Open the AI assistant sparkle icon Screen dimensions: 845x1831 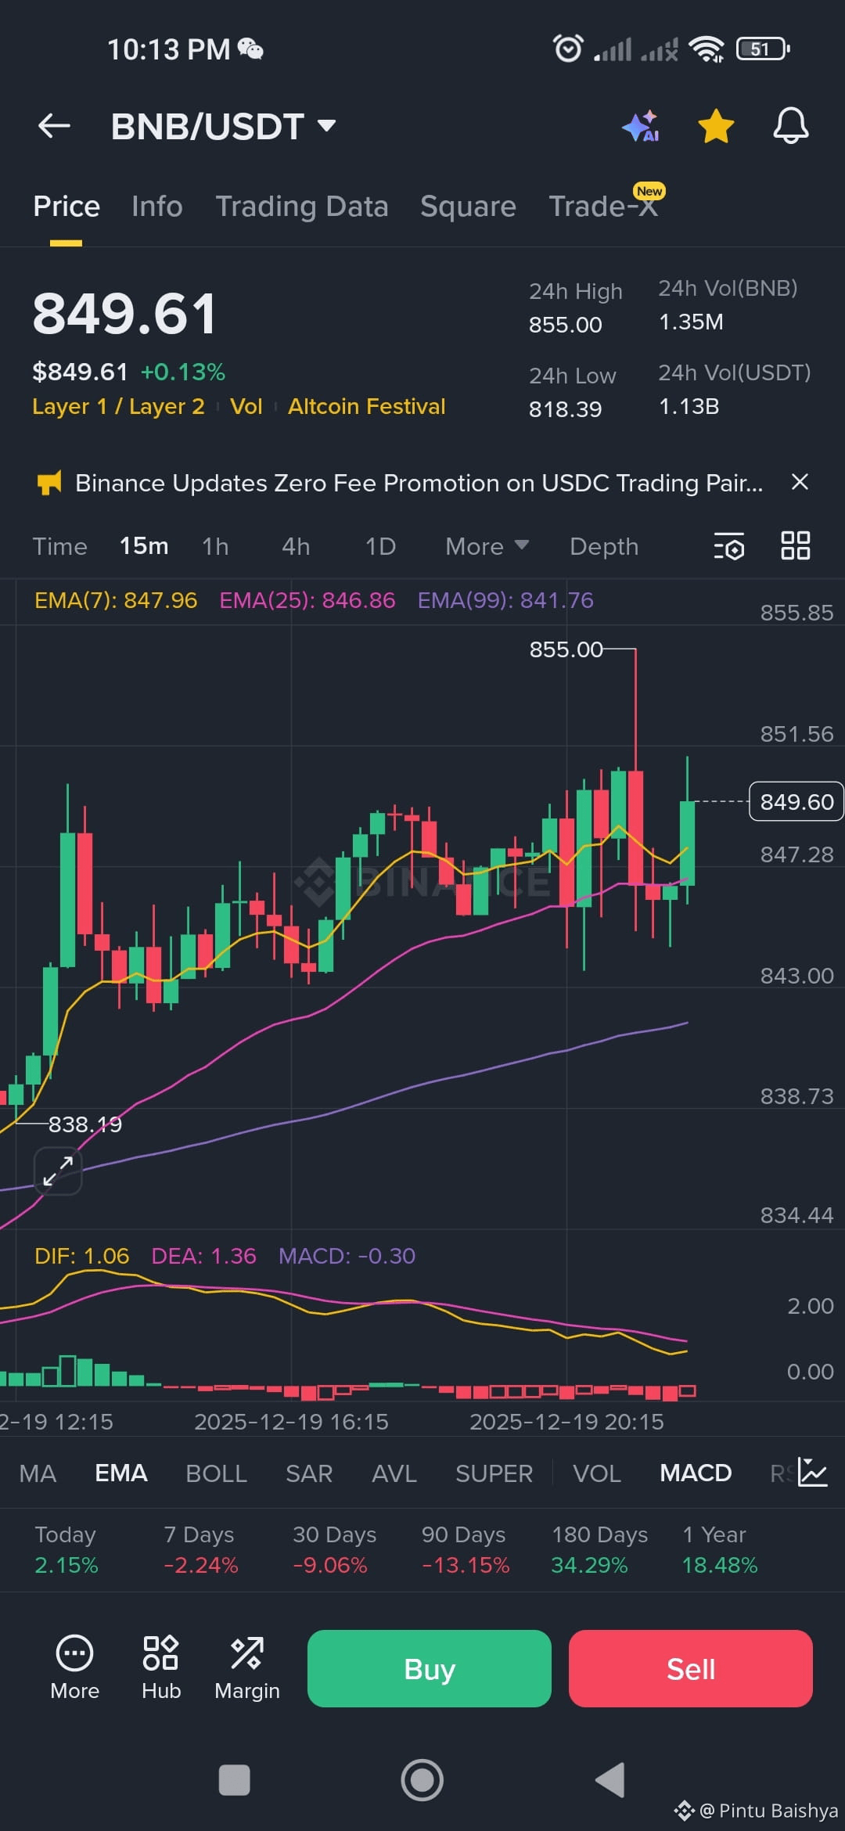coord(641,126)
